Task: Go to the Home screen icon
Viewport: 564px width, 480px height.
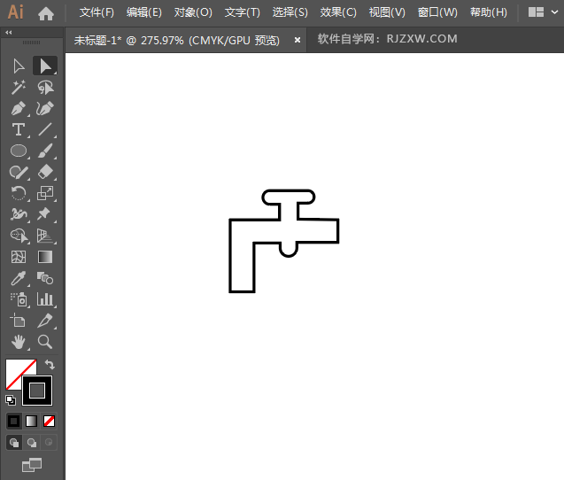Action: tap(46, 13)
